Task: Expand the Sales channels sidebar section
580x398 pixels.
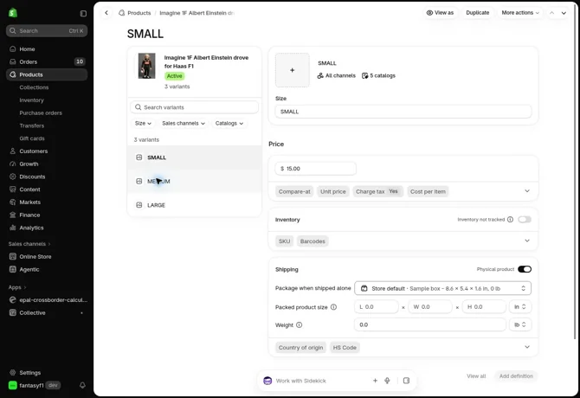Action: tap(29, 244)
